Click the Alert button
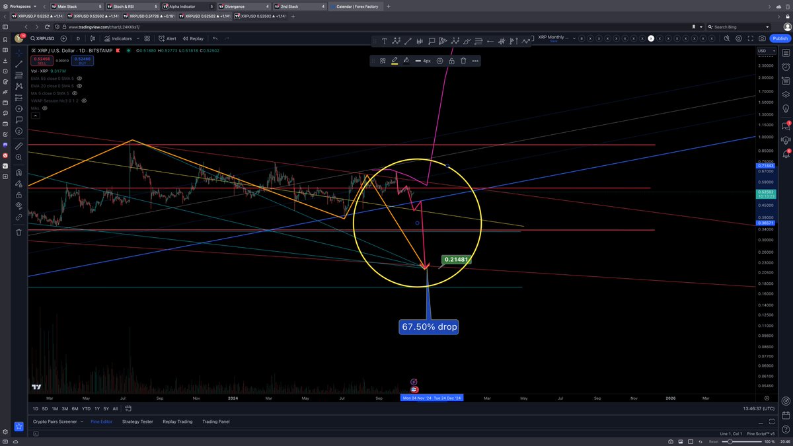 pyautogui.click(x=167, y=38)
